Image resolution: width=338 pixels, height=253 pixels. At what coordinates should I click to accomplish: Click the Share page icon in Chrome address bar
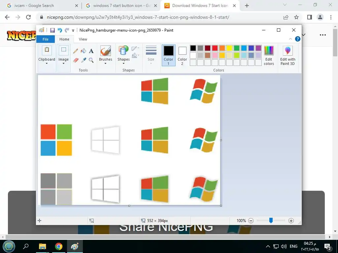[286, 17]
